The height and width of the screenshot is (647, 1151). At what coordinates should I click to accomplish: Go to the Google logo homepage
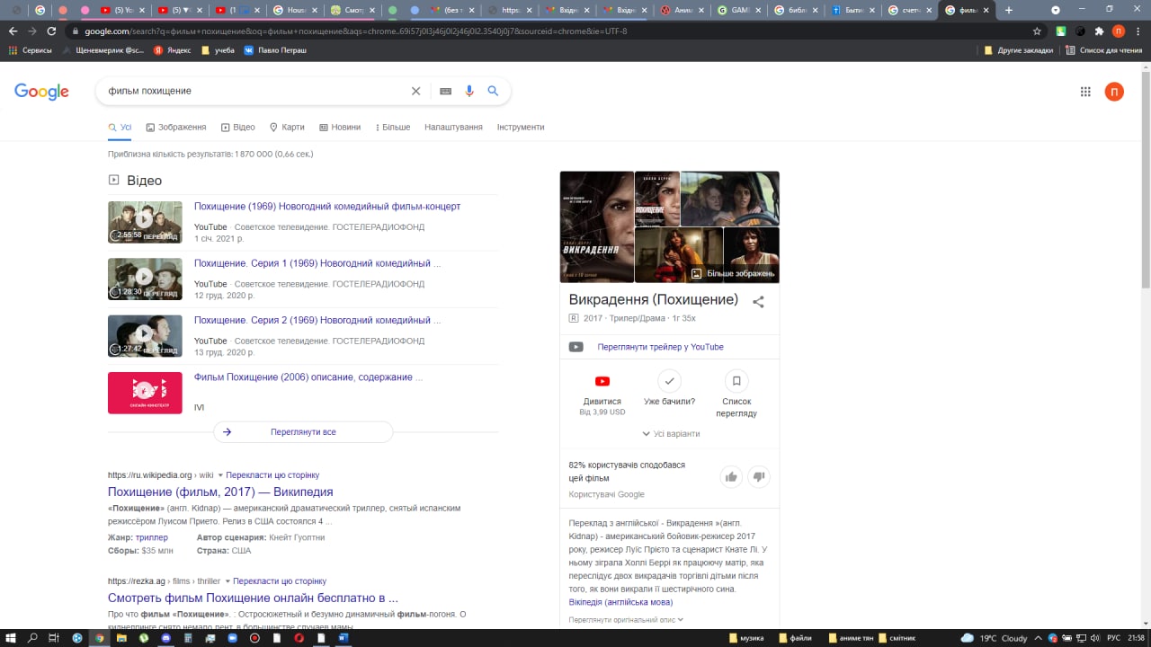(41, 92)
